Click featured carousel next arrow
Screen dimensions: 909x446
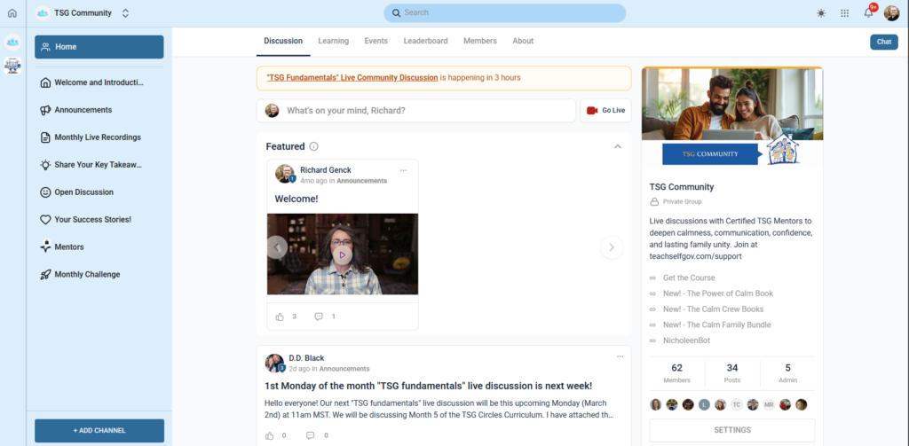[612, 247]
